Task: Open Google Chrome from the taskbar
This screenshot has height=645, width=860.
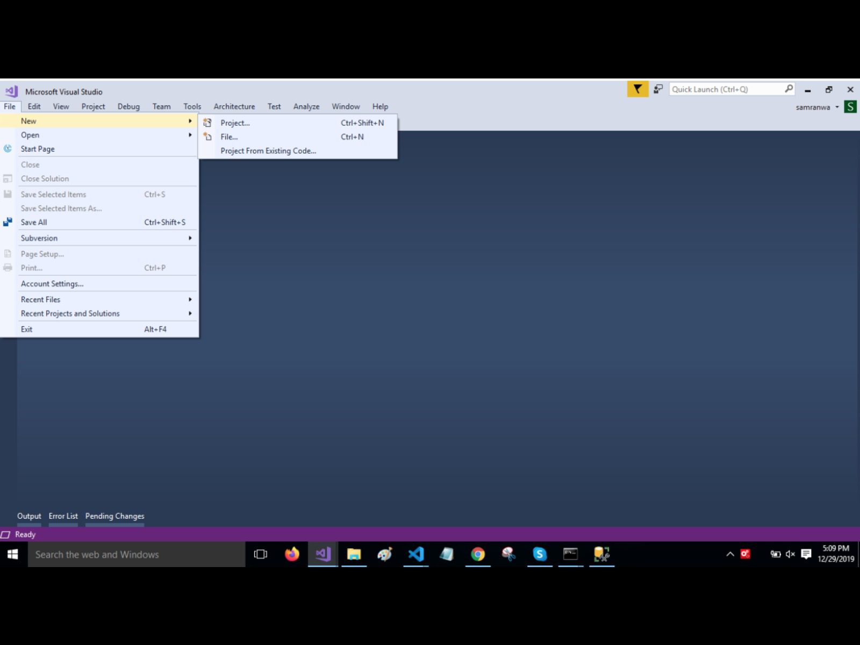Action: coord(478,554)
